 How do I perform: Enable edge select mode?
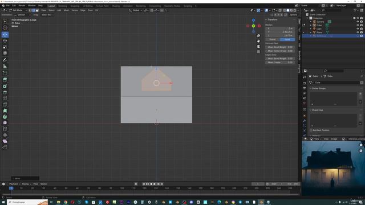[x=34, y=10]
